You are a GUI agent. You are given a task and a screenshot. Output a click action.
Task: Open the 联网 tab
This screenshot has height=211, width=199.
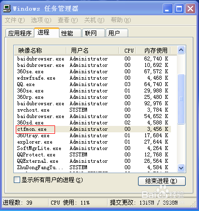click(x=93, y=33)
